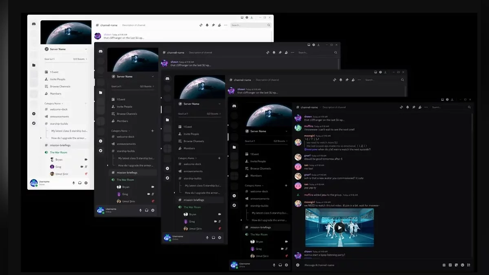
Task: Expand Server Name dropdown in front window
Action: tap(286, 131)
